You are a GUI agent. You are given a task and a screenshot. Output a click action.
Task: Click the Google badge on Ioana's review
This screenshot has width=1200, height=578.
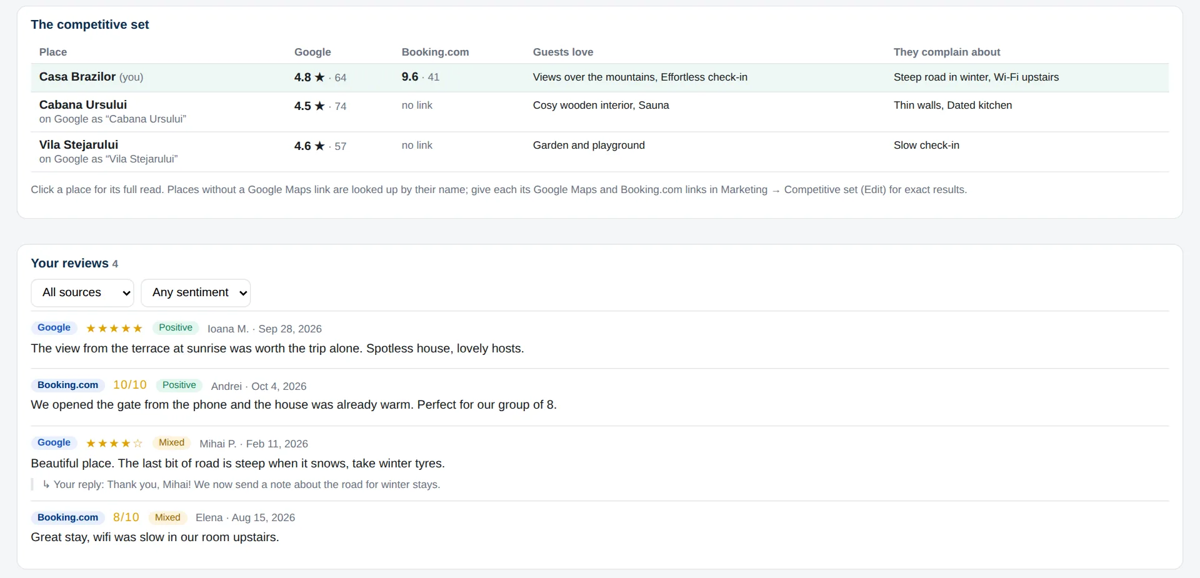point(54,328)
